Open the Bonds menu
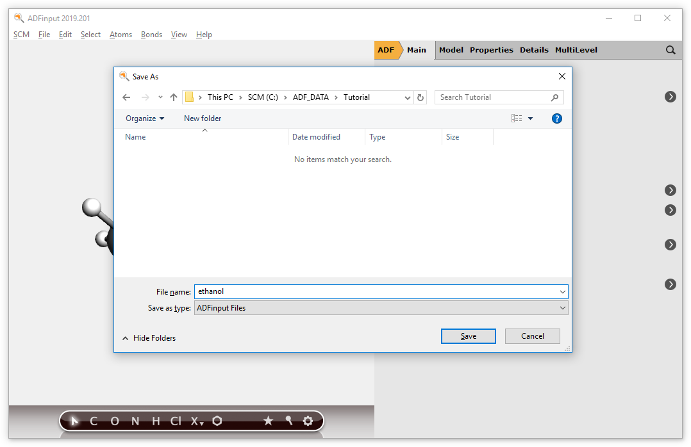Screen dimensions: 691x447 pyautogui.click(x=151, y=35)
